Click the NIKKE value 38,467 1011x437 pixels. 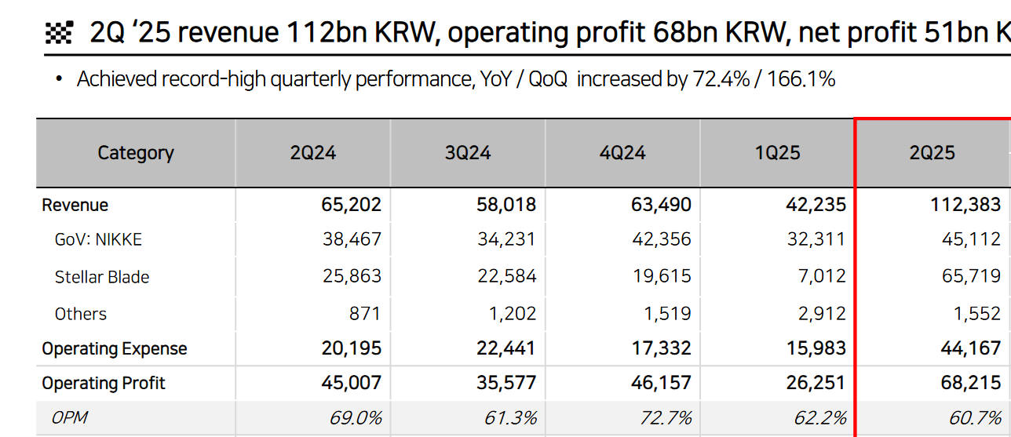point(352,240)
